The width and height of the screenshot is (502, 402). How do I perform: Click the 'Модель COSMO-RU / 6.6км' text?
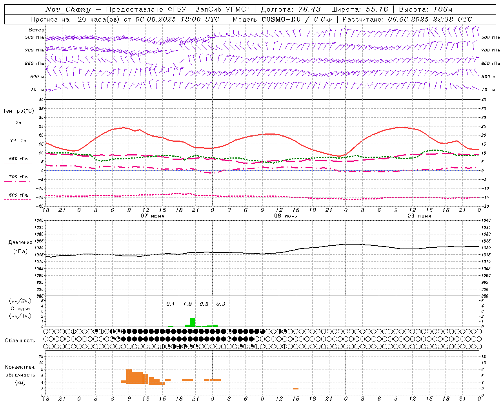point(283,19)
